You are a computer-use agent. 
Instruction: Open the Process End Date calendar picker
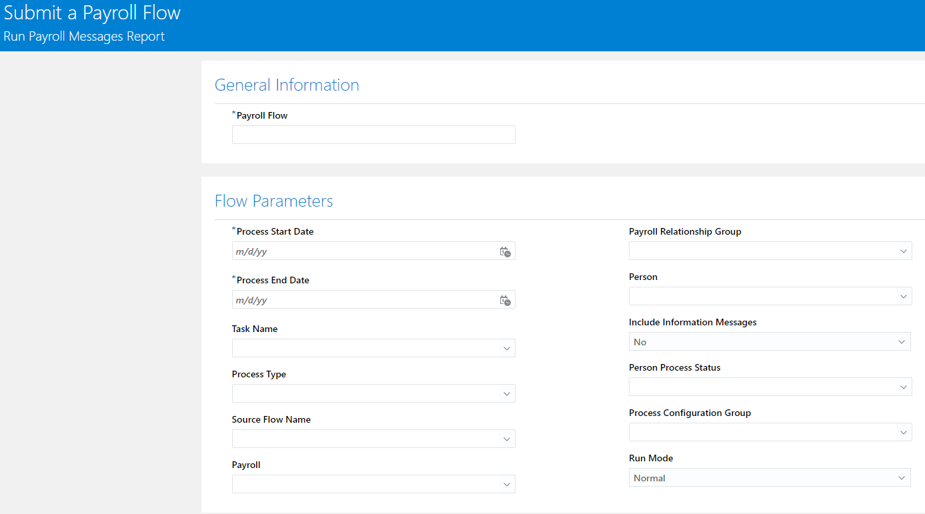click(506, 300)
